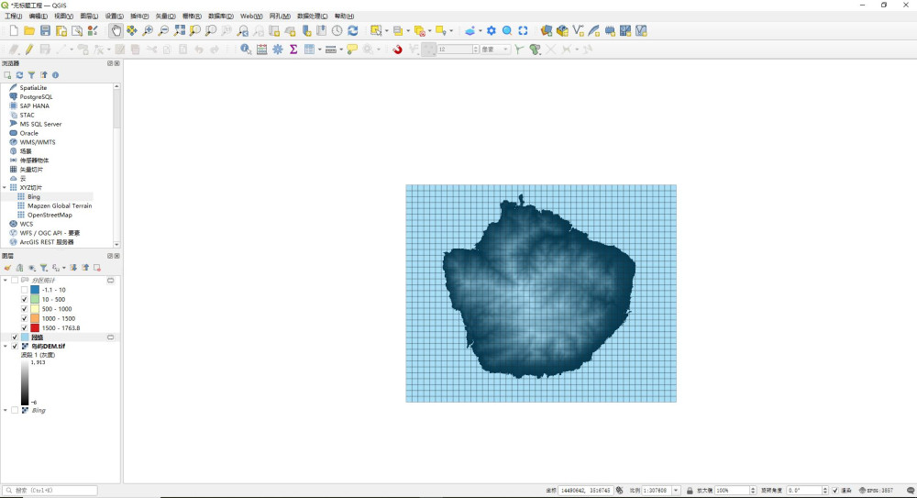Image resolution: width=917 pixels, height=498 pixels.
Task: Uncheck the 10 - 500 class checkbox
Action: (24, 299)
